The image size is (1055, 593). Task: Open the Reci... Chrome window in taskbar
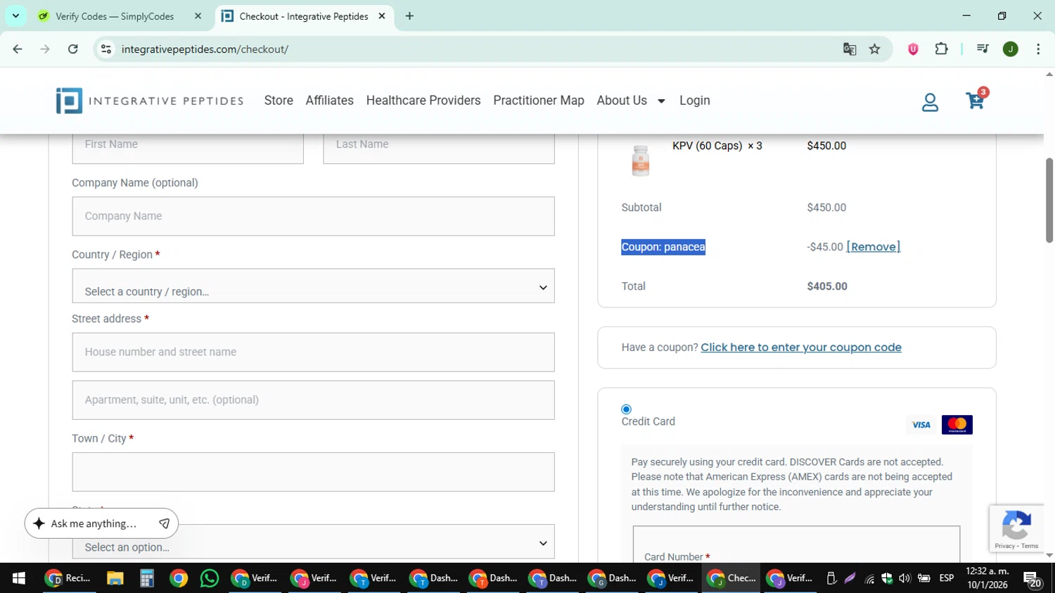click(68, 578)
